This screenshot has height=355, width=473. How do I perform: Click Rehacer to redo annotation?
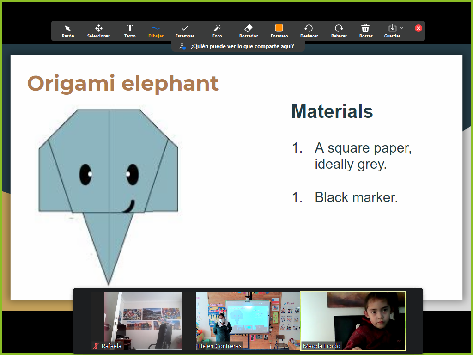point(339,31)
